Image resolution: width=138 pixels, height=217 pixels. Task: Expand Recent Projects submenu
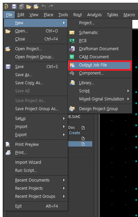pyautogui.click(x=64, y=188)
